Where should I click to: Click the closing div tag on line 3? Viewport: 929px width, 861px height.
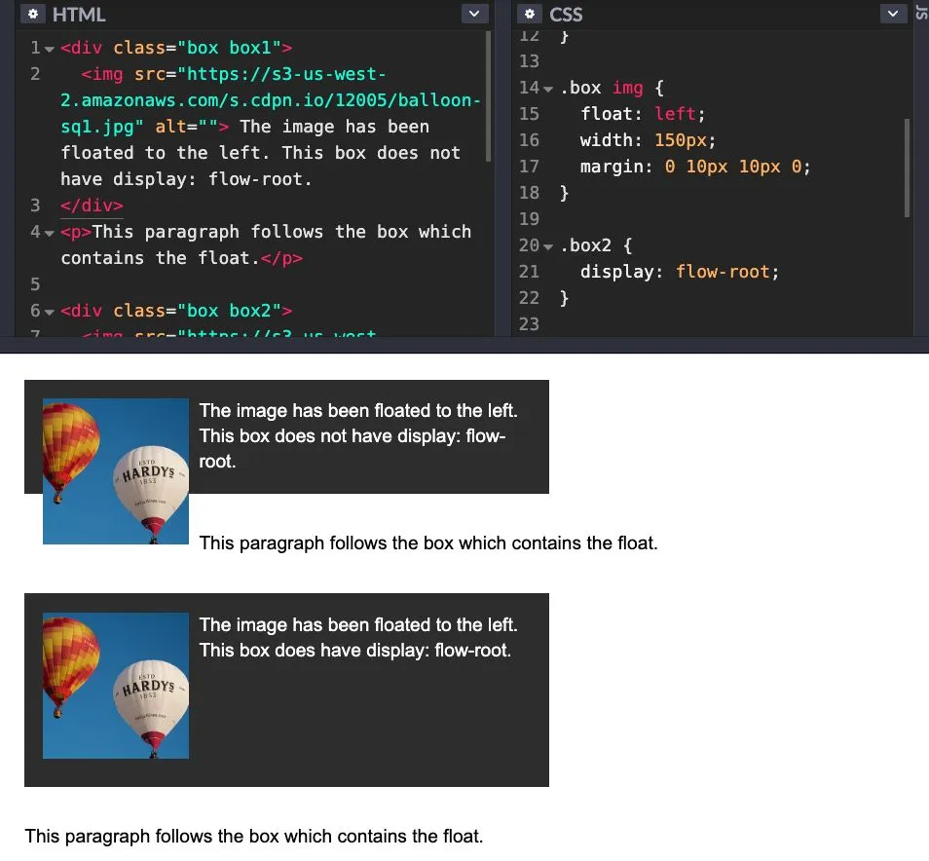tap(92, 206)
